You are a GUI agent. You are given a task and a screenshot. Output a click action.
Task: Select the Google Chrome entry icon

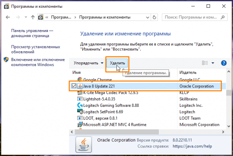pyautogui.click(x=80, y=79)
